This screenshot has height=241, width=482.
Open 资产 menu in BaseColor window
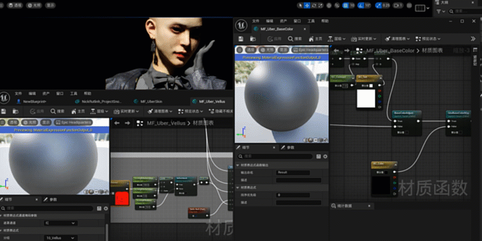pos(283,21)
